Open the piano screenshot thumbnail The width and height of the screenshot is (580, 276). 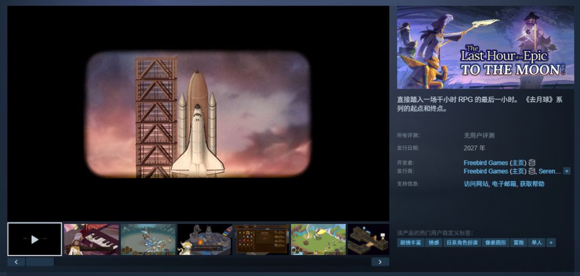click(91, 239)
